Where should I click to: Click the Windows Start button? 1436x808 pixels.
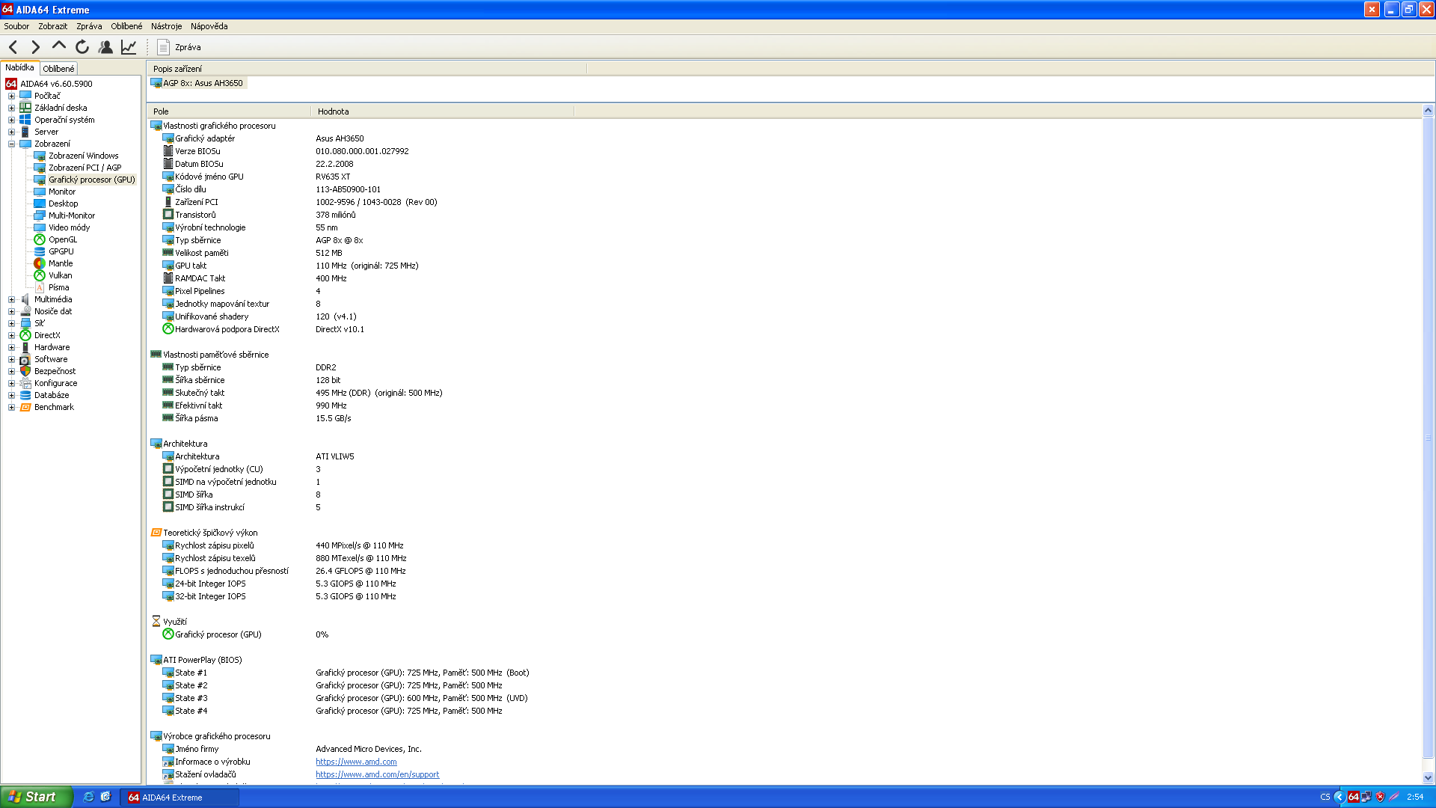(36, 797)
